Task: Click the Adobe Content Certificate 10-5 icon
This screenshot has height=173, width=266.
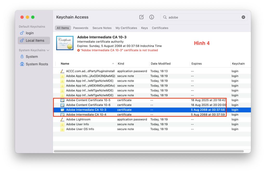Action: tap(62, 100)
